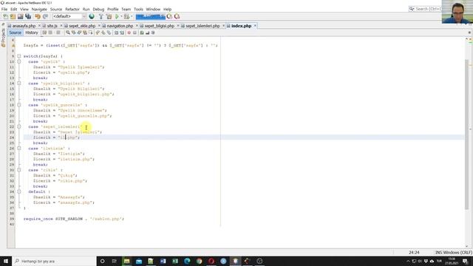Click the Clean and Build icon
This screenshot has height=266, width=473.
(109, 16)
